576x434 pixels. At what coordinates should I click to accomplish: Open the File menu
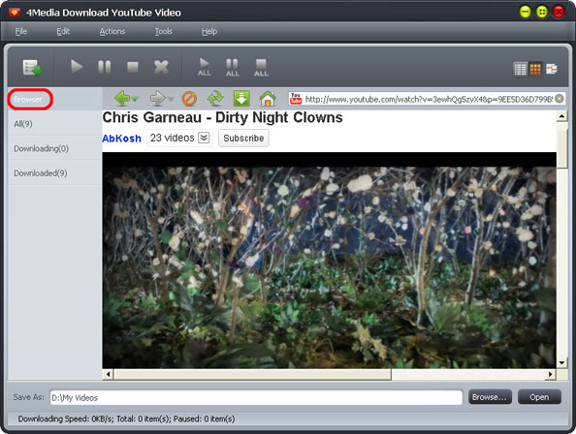pos(21,32)
